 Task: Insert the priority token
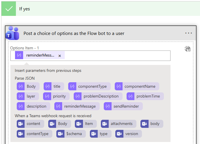[56, 96]
